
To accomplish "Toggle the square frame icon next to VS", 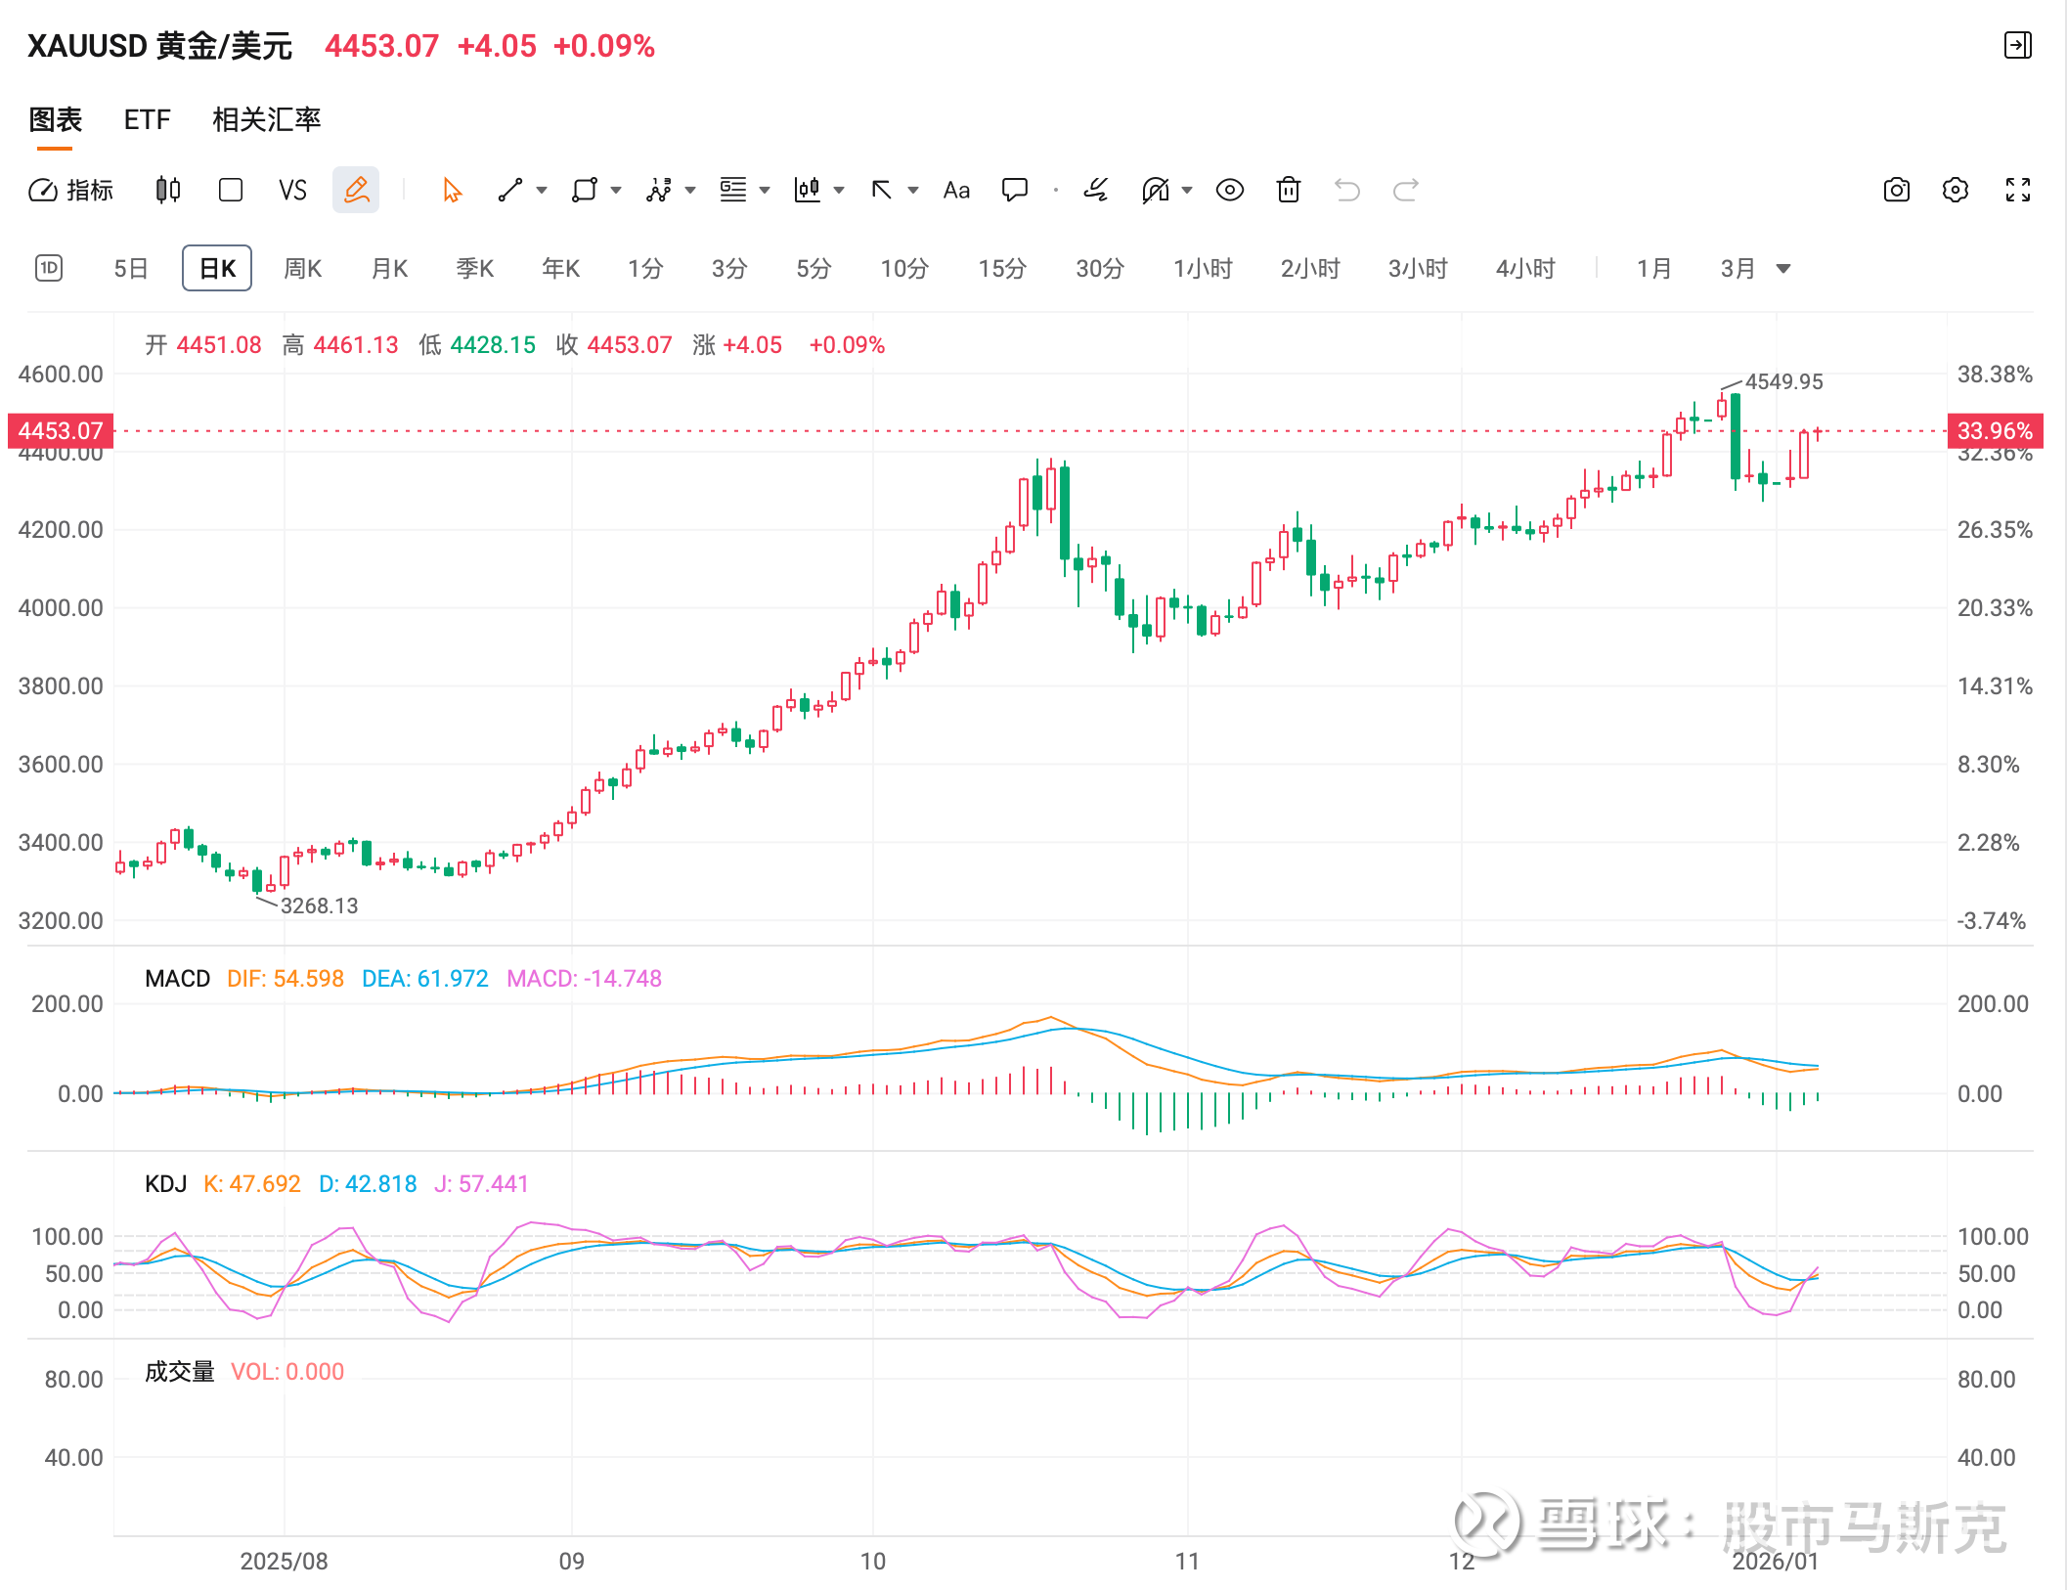I will click(x=231, y=190).
